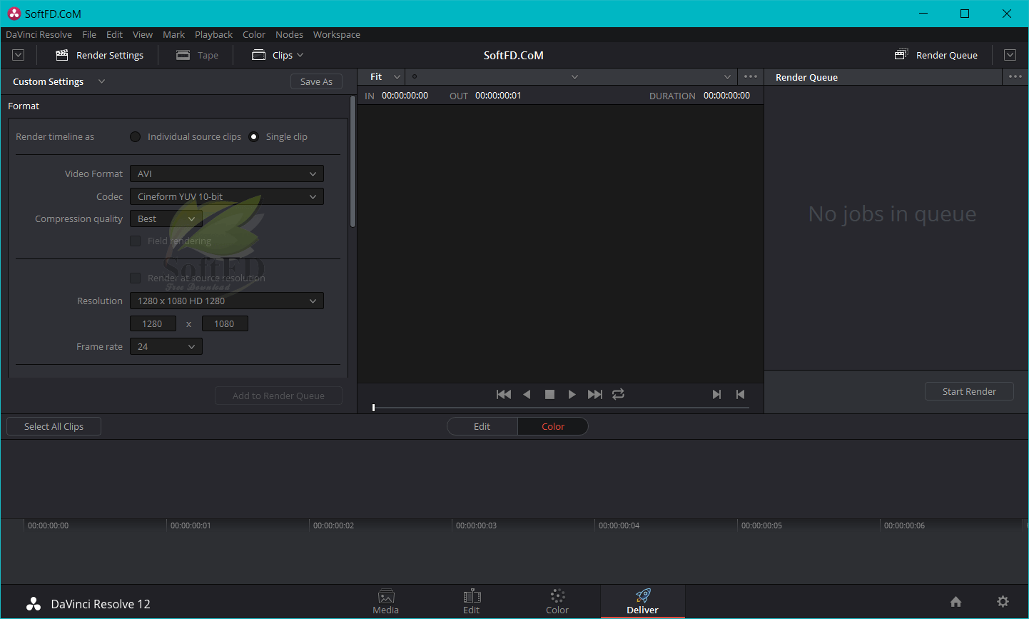This screenshot has width=1029, height=619.
Task: Click the mark out point icon
Action: pos(740,394)
